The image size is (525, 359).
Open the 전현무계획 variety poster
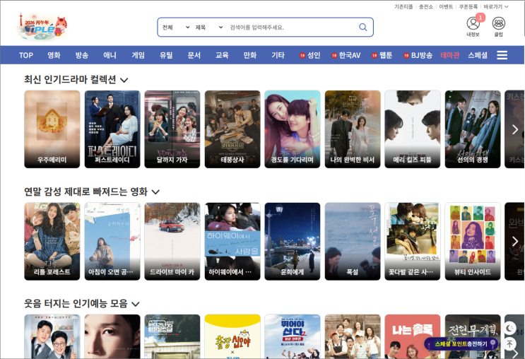[473, 330]
